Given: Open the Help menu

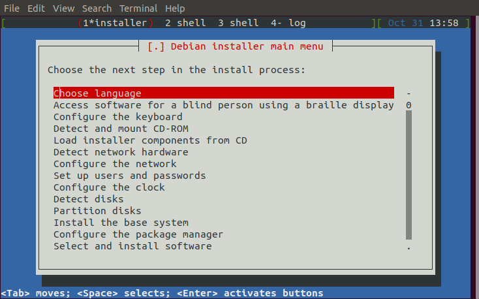Looking at the screenshot, I should pos(175,8).
